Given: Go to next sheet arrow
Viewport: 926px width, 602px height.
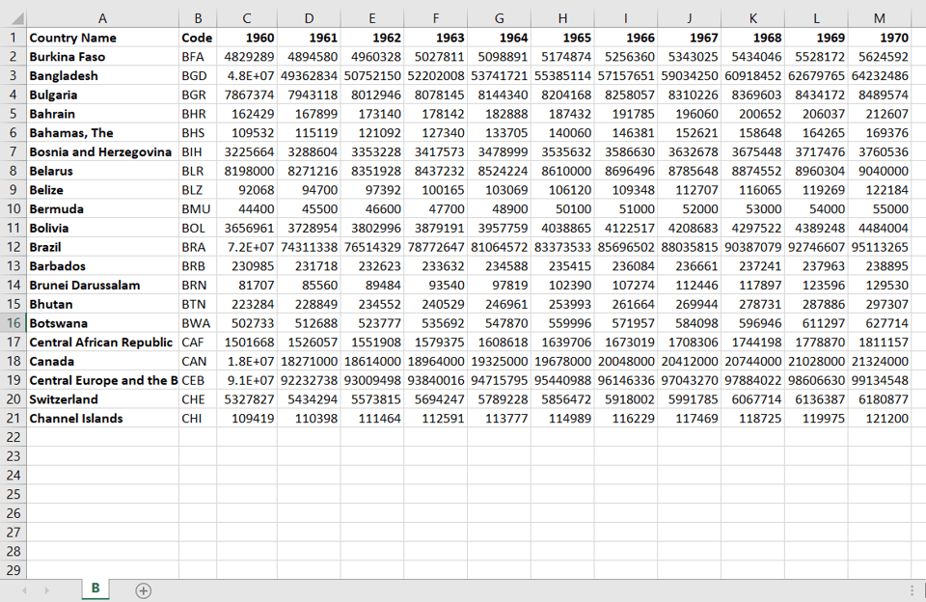Looking at the screenshot, I should [46, 590].
